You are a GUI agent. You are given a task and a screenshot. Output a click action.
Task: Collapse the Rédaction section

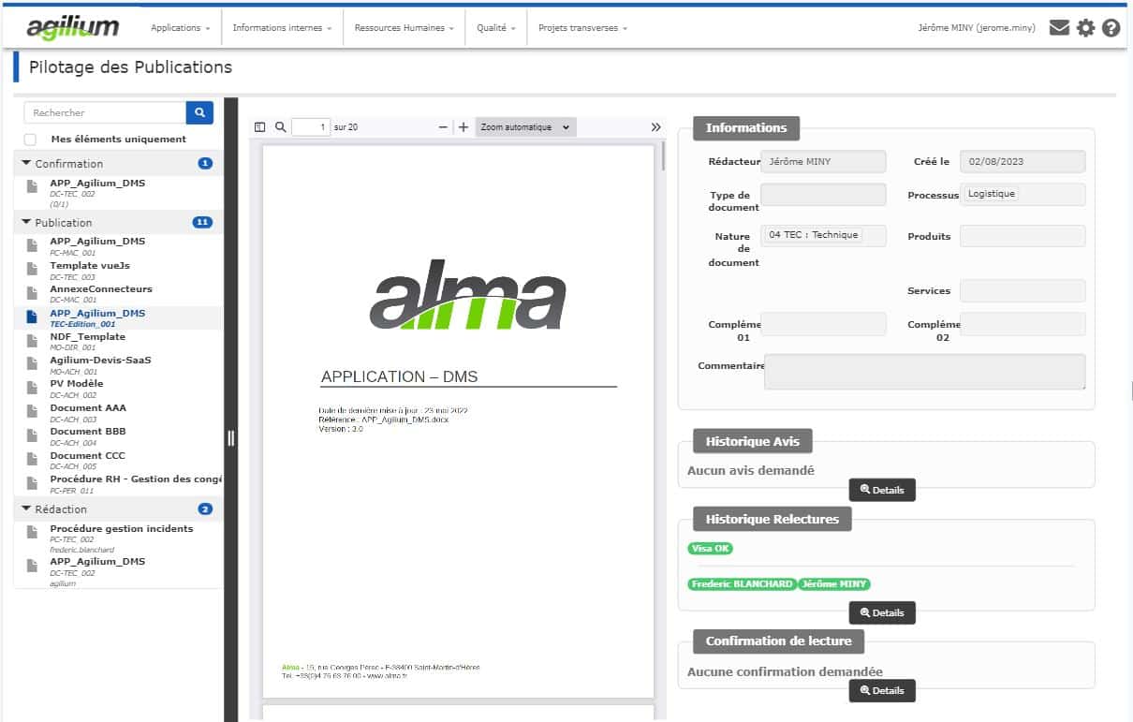tap(24, 508)
